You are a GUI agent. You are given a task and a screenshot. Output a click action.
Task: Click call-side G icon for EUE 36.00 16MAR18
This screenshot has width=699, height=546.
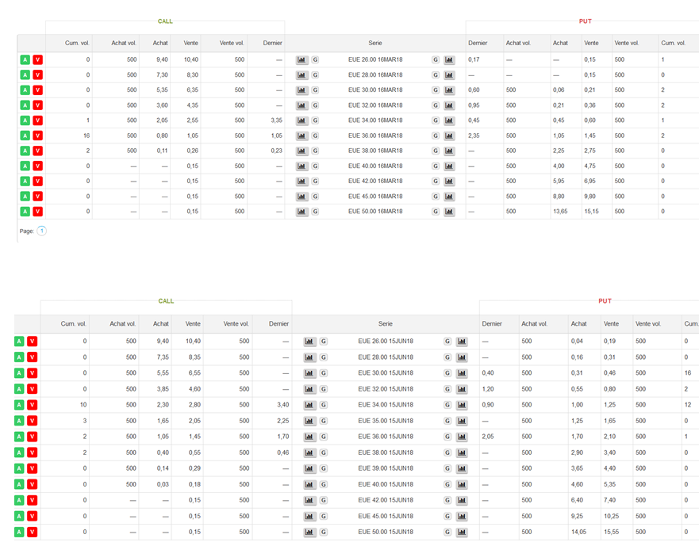coord(315,136)
